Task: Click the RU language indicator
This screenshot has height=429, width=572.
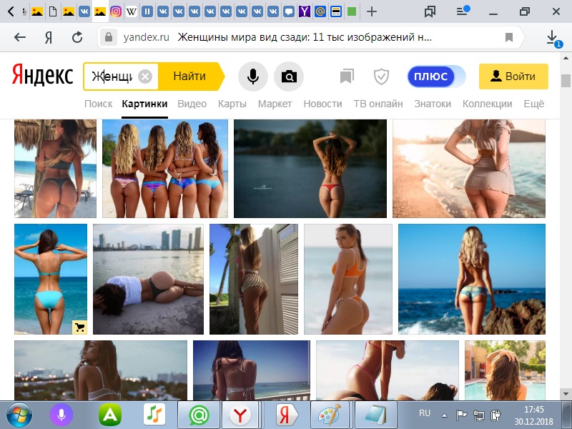Action: click(x=425, y=413)
